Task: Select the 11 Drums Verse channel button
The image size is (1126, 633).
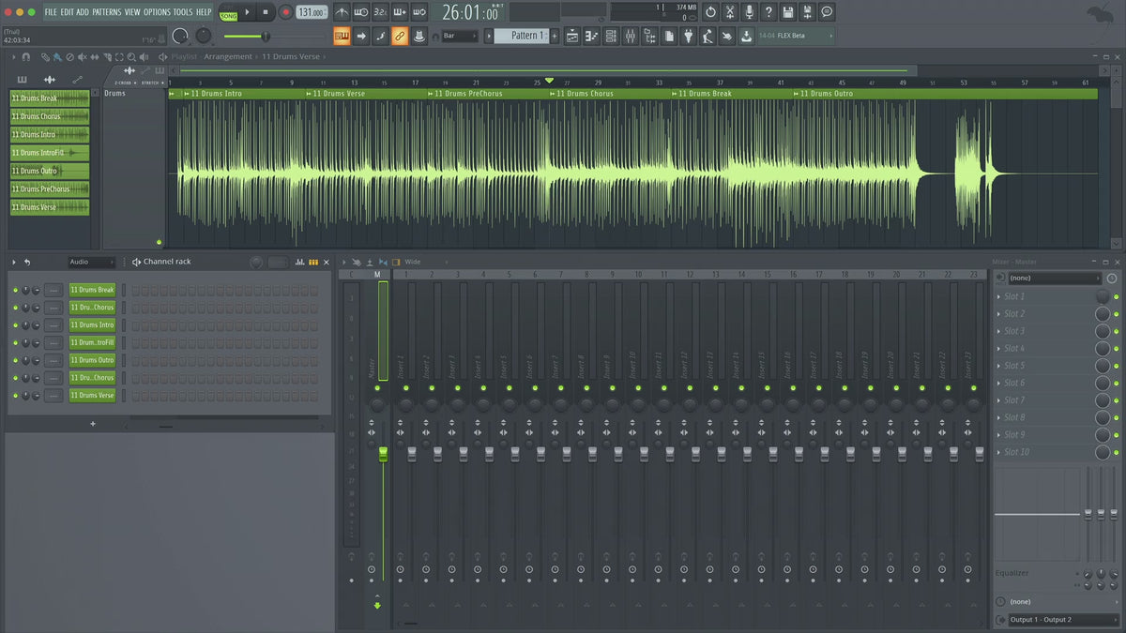Action: click(92, 396)
